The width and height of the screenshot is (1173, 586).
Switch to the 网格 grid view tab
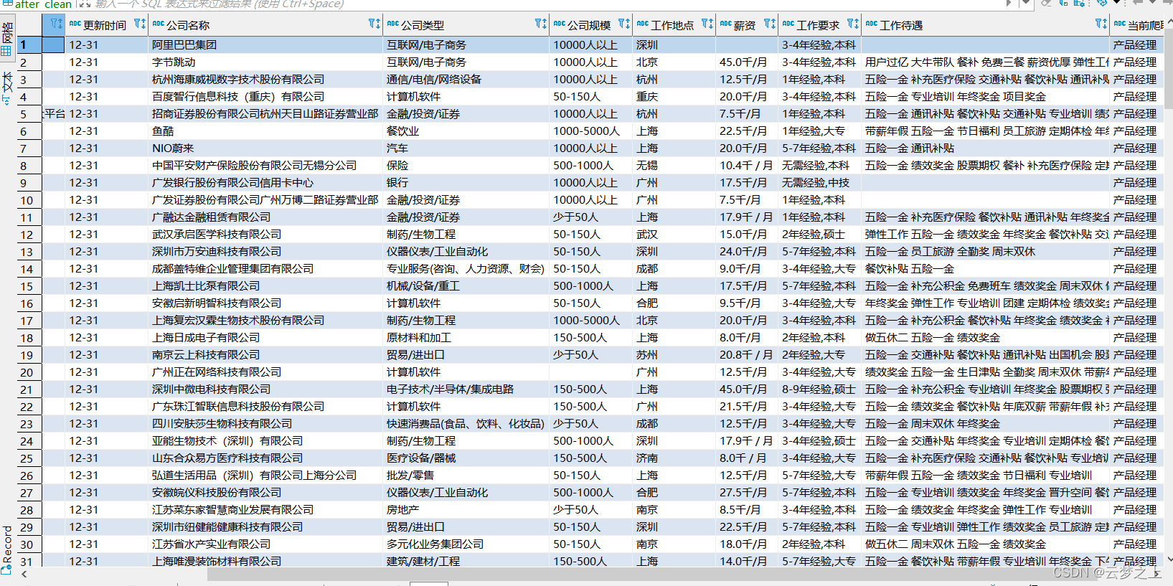click(x=7, y=39)
